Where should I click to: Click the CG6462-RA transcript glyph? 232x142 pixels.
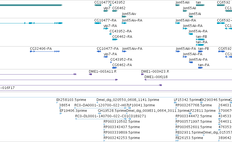[115, 39]
